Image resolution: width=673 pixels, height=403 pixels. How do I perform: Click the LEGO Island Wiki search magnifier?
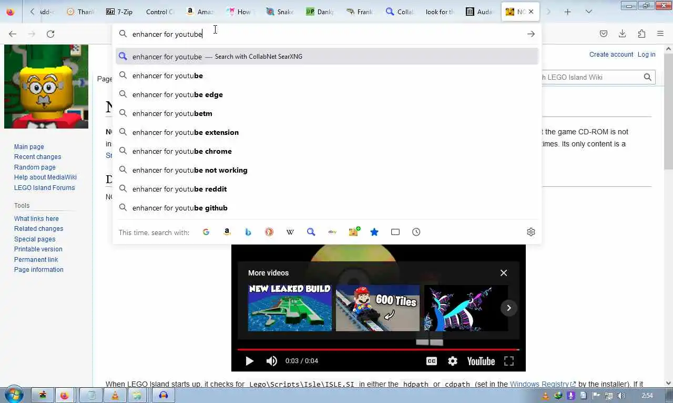click(x=648, y=77)
